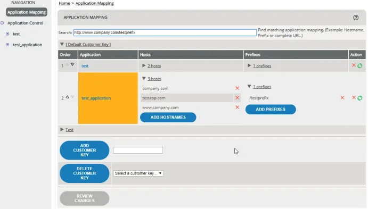Image resolution: width=368 pixels, height=209 pixels.
Task: Click the Add Hostnames button
Action: coord(168,117)
